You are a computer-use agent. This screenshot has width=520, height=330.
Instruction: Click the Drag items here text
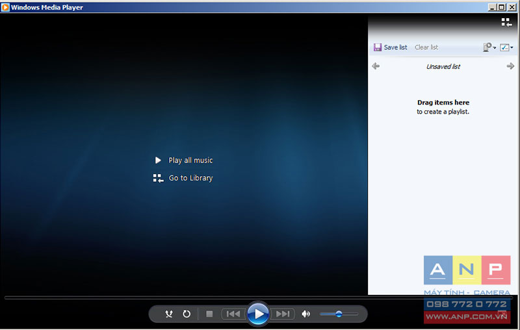tap(443, 103)
